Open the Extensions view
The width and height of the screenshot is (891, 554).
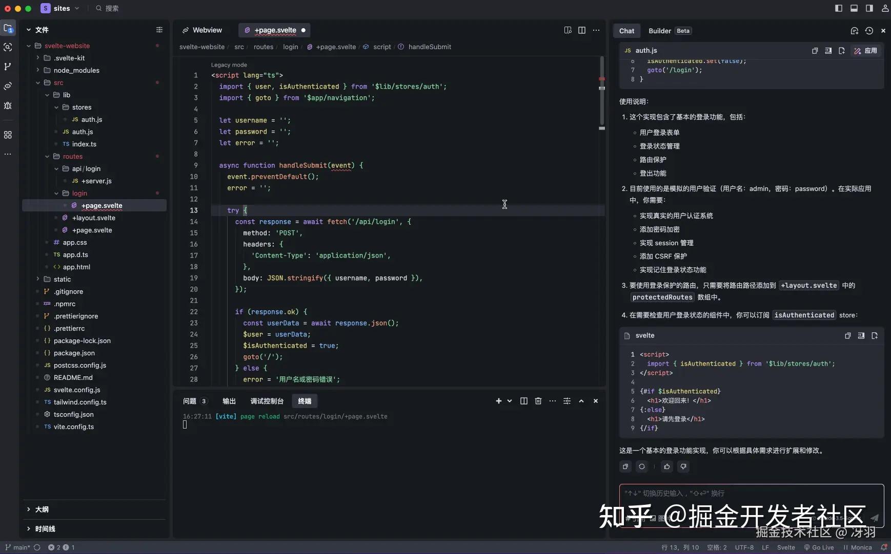click(8, 135)
